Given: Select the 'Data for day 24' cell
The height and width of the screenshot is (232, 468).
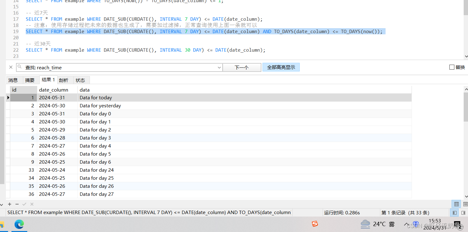Looking at the screenshot, I should [x=245, y=170].
